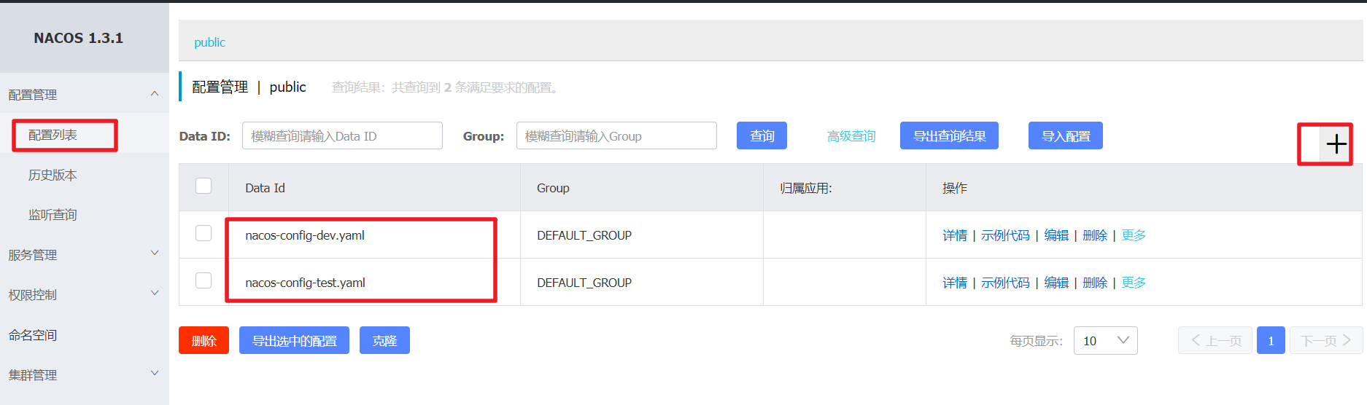The width and height of the screenshot is (1367, 405).
Task: Click the red 删除 button below table
Action: pyautogui.click(x=204, y=340)
